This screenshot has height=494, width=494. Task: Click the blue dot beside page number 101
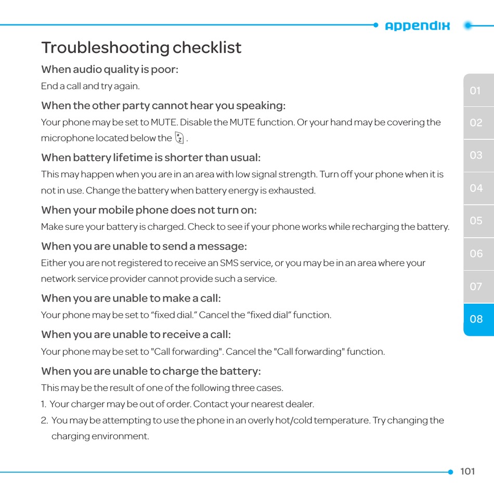450,472
